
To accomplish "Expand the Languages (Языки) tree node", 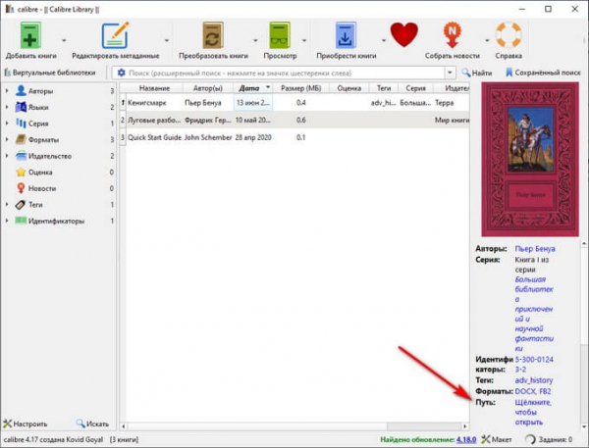I will (x=7, y=107).
